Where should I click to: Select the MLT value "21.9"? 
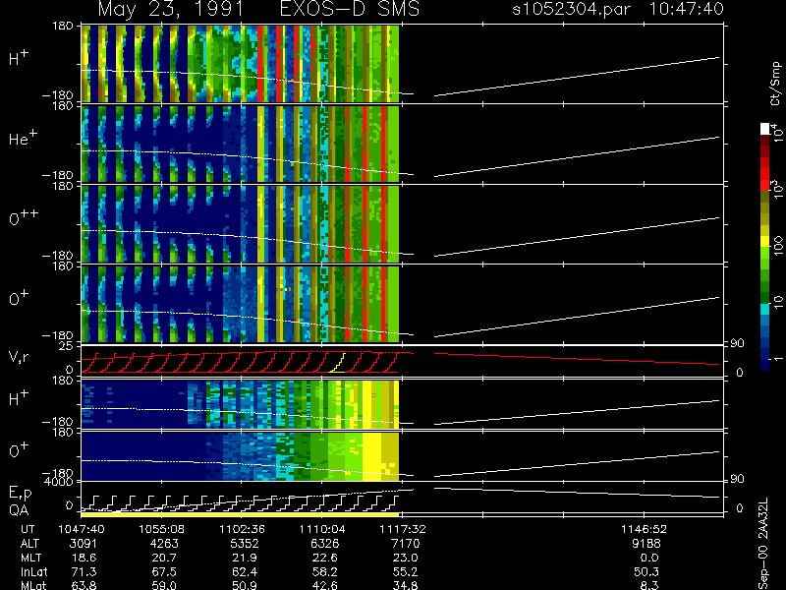click(x=243, y=558)
